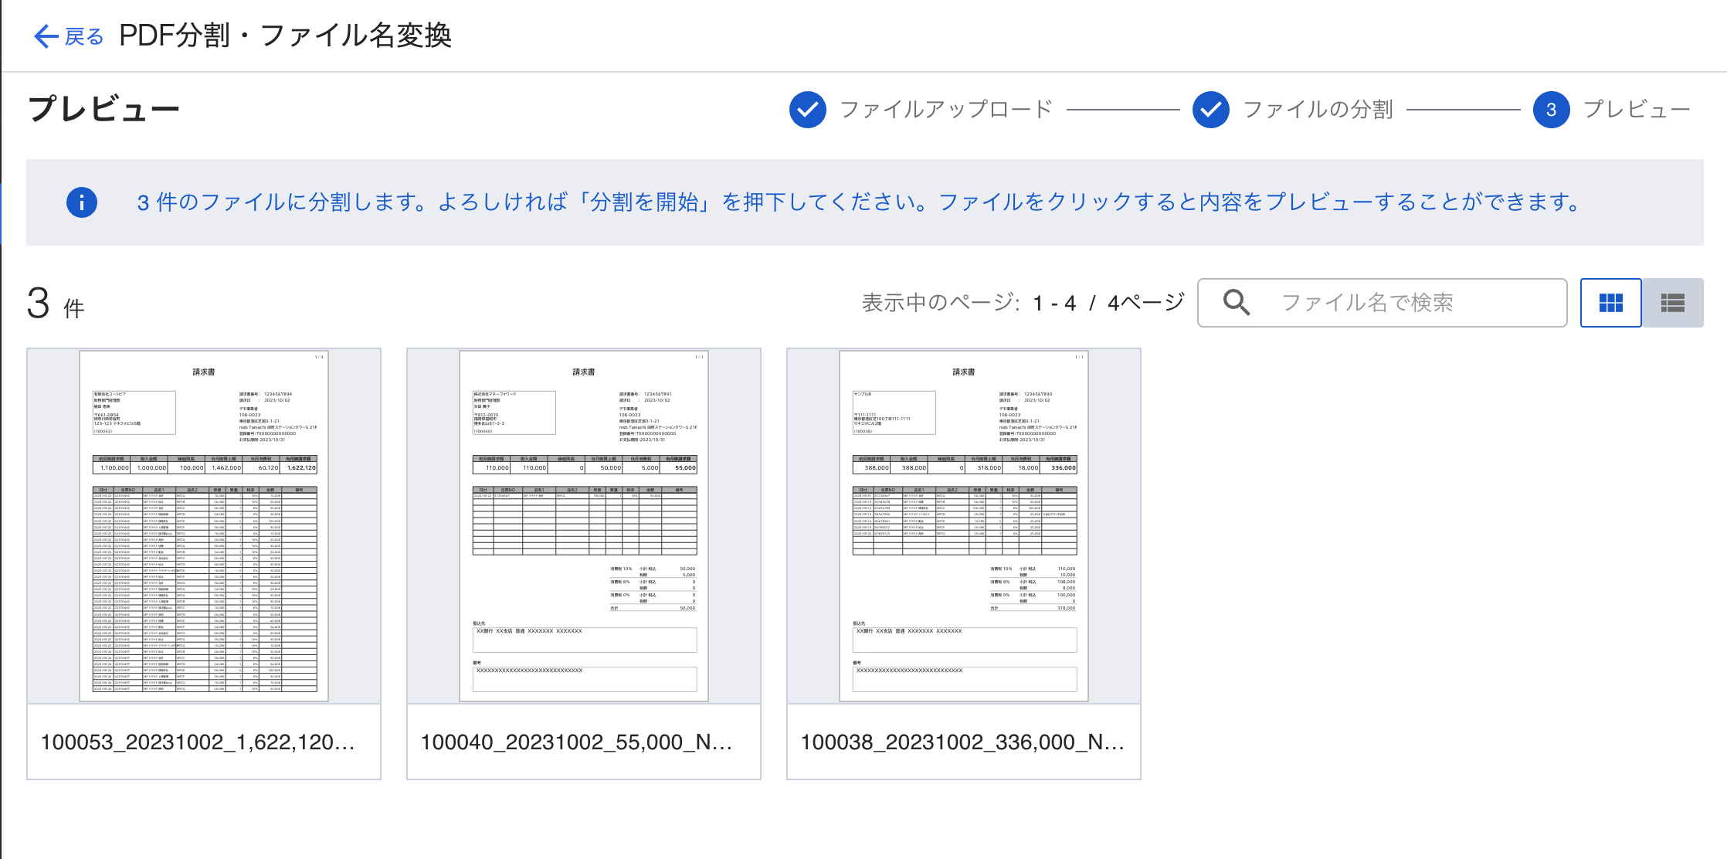Click file name 100040_20231002_55,000
Screen dimensions: 1727x859
[x=576, y=742]
